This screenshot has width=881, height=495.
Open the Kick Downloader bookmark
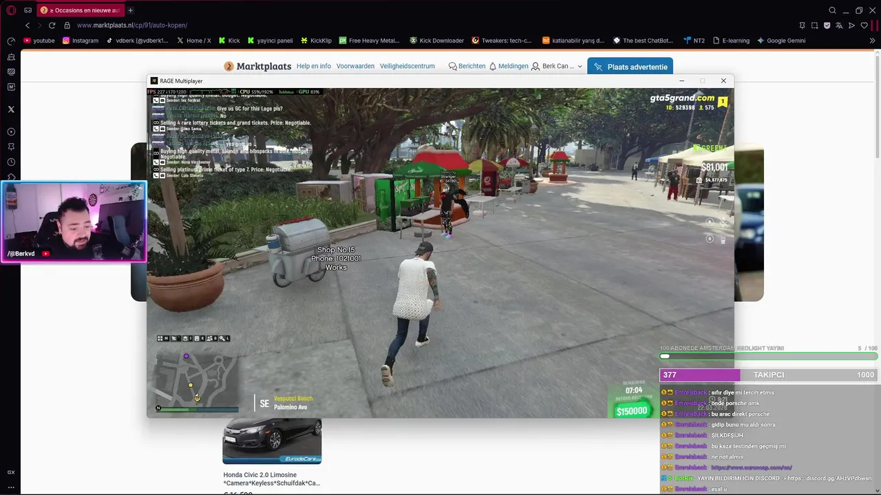click(436, 41)
